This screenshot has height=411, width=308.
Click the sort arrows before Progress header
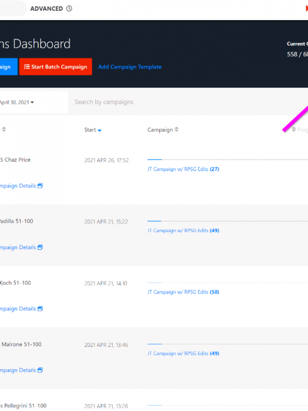coord(294,130)
